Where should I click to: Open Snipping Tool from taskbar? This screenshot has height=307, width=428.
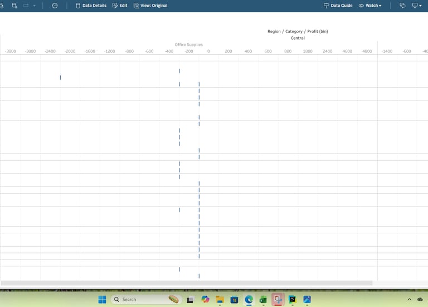[278, 299]
